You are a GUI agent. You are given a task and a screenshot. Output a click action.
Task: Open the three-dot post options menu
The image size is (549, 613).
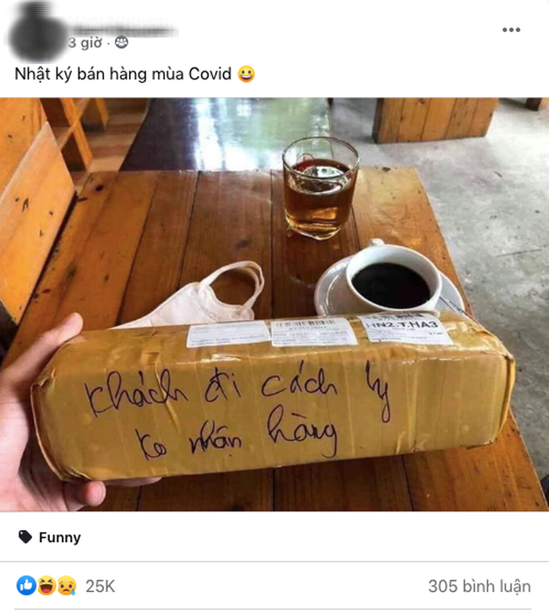(511, 30)
